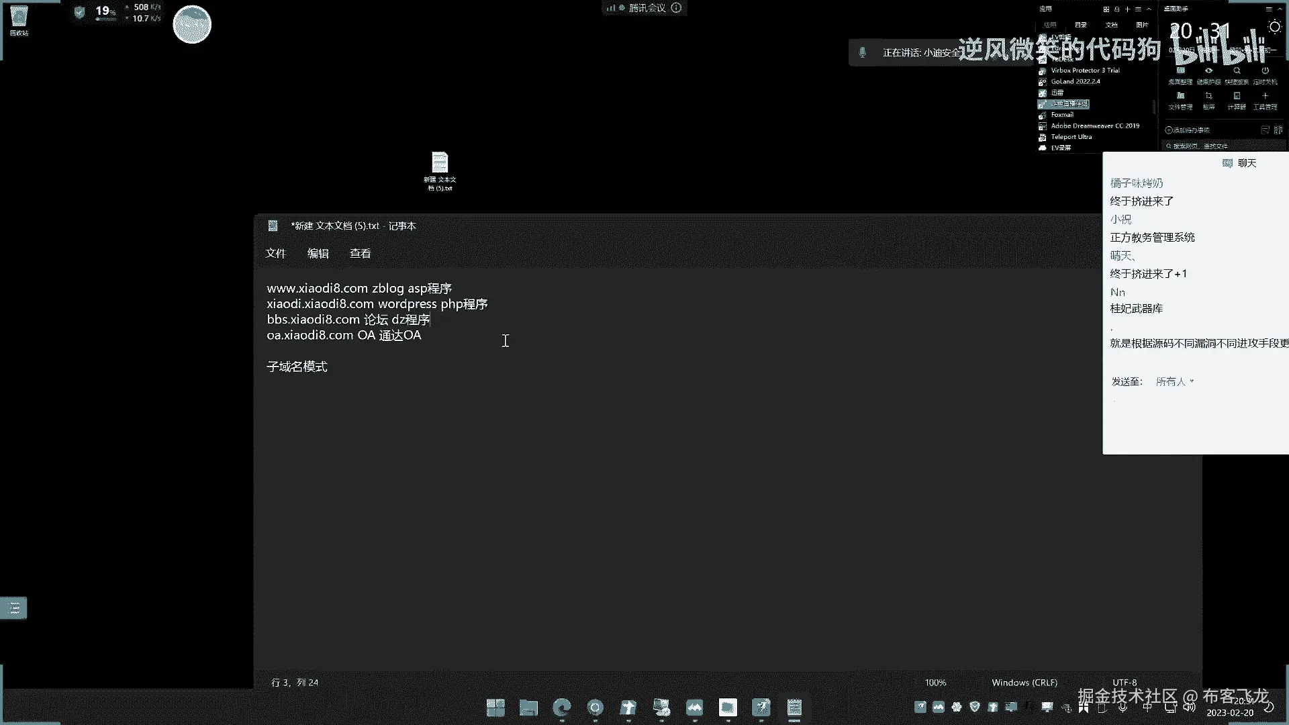Toggle the sun brightness icon in 桌面助手
The image size is (1289, 725).
pyautogui.click(x=1274, y=27)
